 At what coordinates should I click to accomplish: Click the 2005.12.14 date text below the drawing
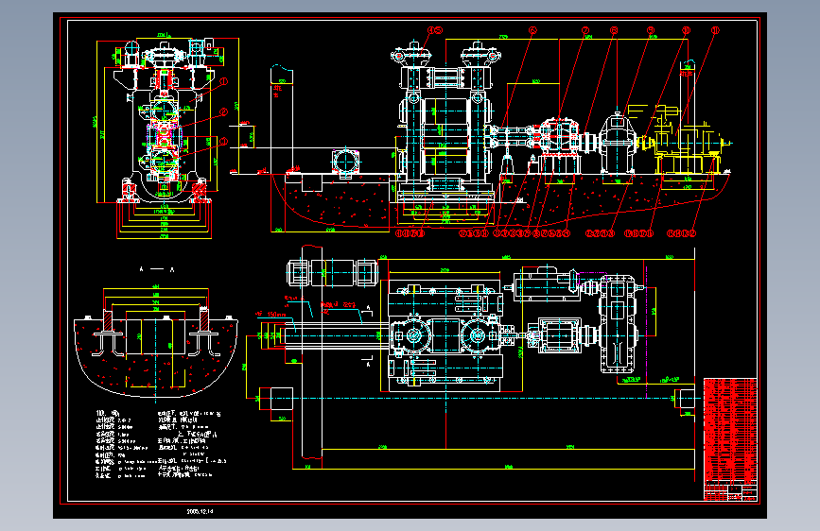point(200,511)
